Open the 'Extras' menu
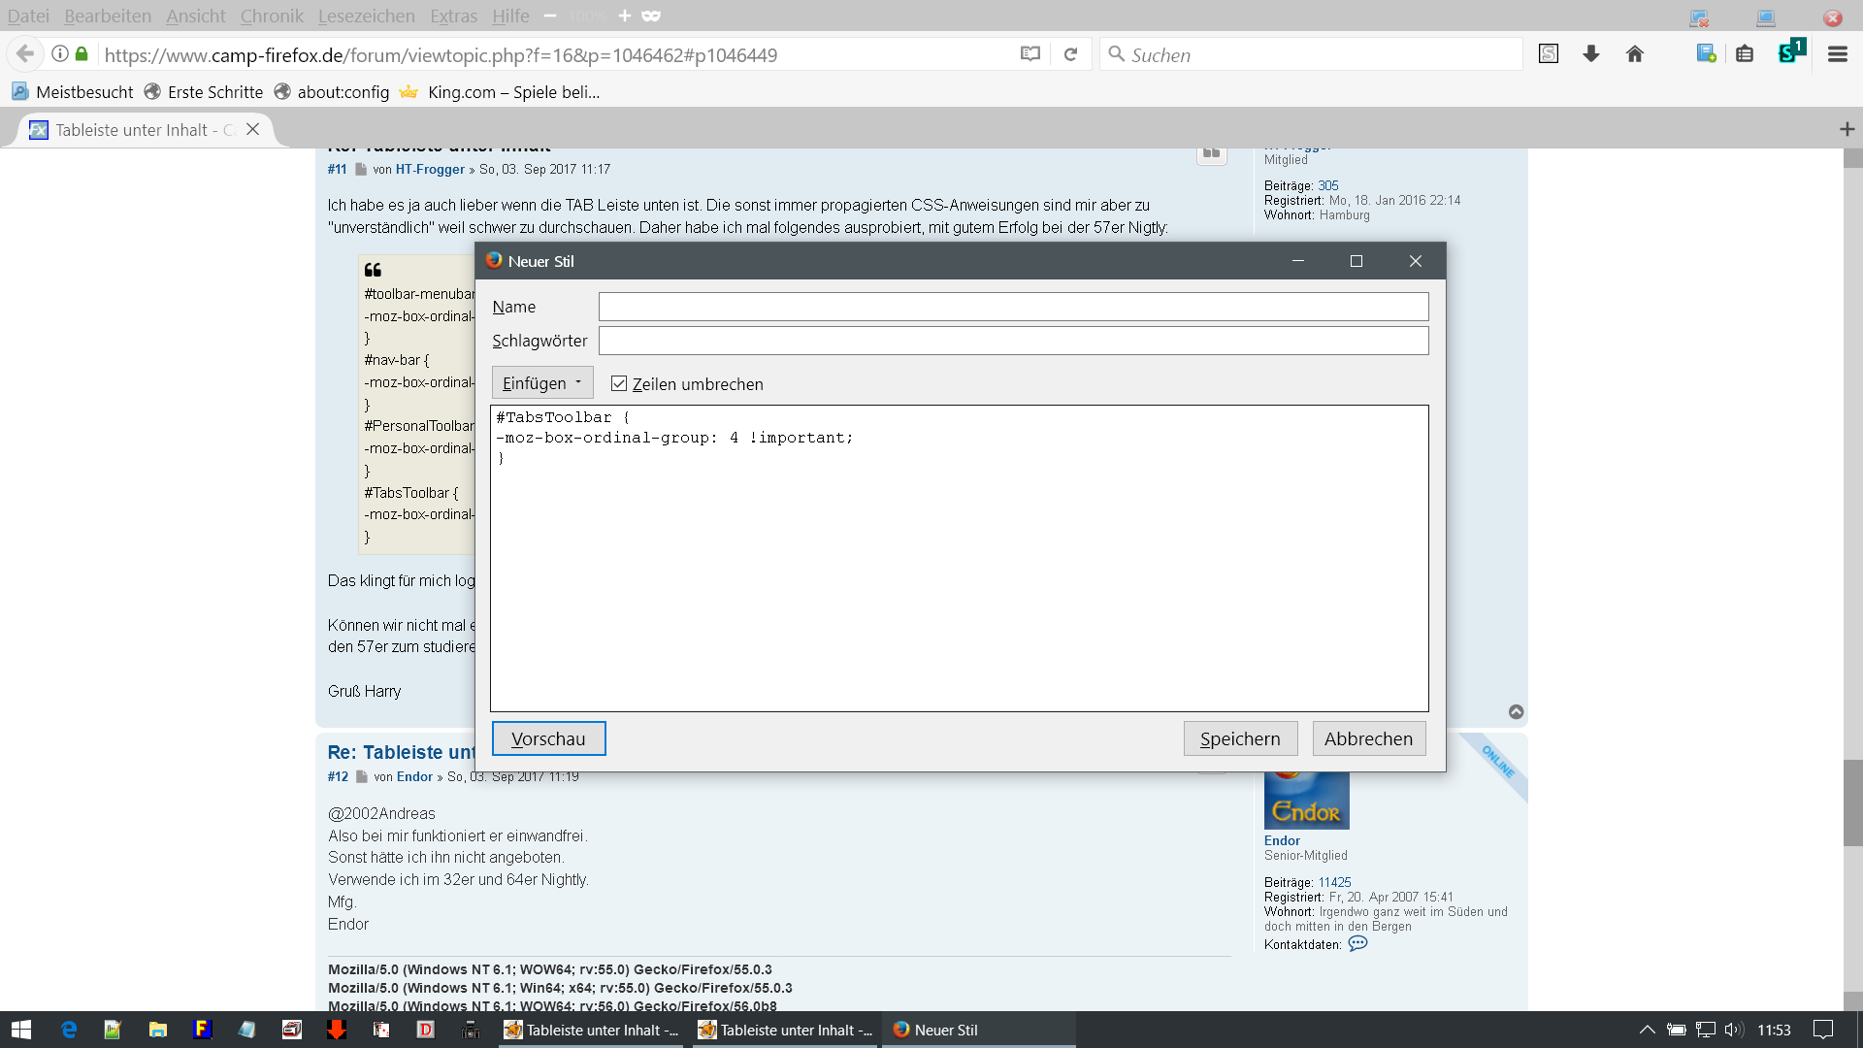 (453, 16)
